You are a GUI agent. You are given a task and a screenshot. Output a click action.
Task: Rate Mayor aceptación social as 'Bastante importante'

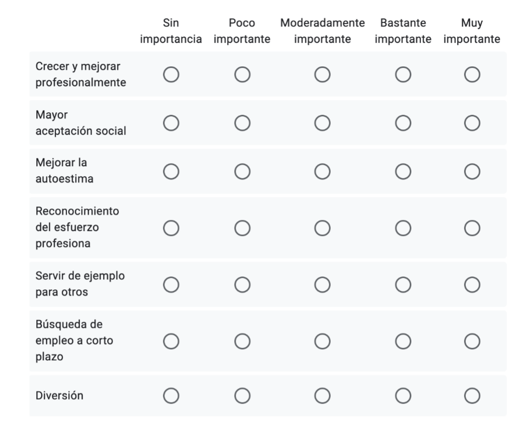[x=402, y=123]
